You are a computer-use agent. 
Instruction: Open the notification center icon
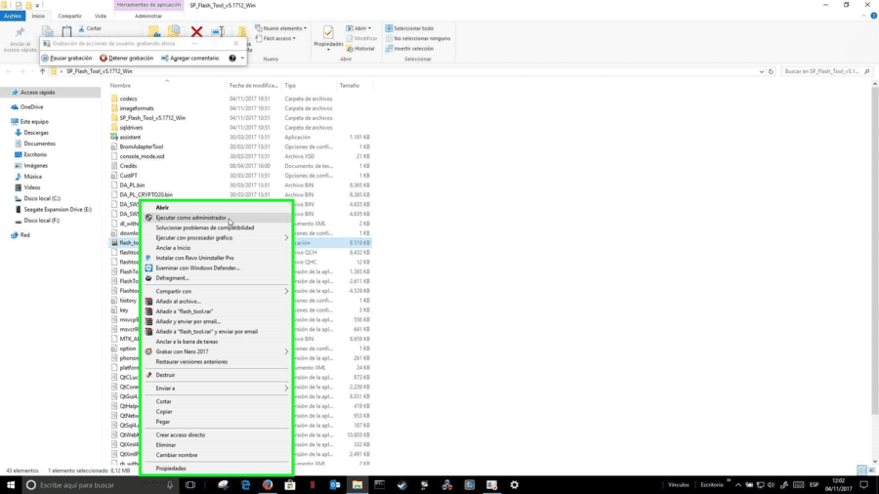(x=864, y=485)
